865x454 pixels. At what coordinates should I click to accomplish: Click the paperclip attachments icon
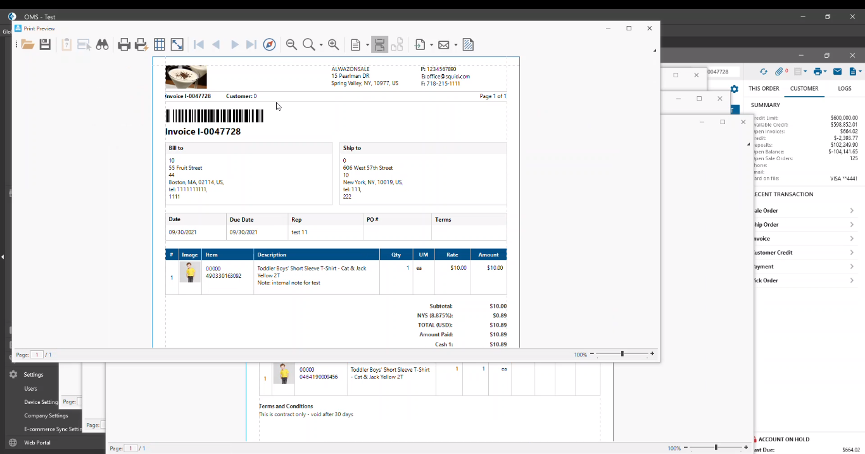(780, 72)
